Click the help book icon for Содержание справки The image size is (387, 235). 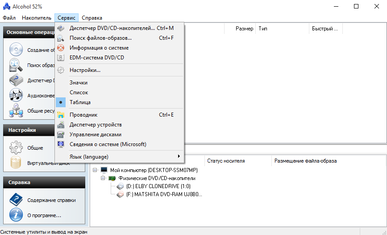click(x=16, y=200)
